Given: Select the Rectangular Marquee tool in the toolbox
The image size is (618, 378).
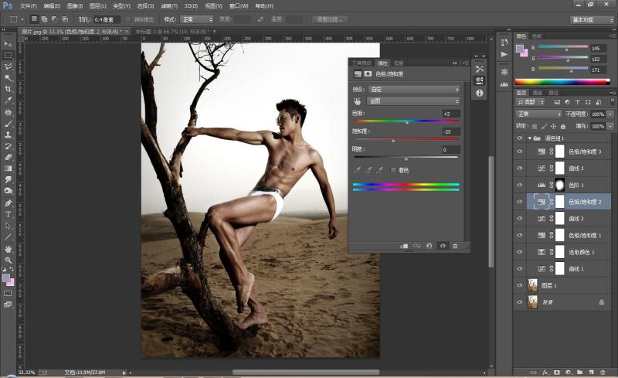Looking at the screenshot, I should (8, 55).
